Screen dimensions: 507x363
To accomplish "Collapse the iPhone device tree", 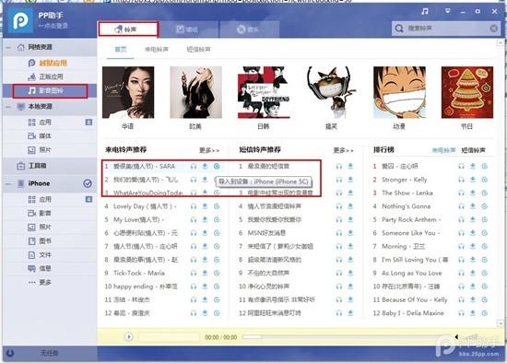I will pyautogui.click(x=8, y=183).
